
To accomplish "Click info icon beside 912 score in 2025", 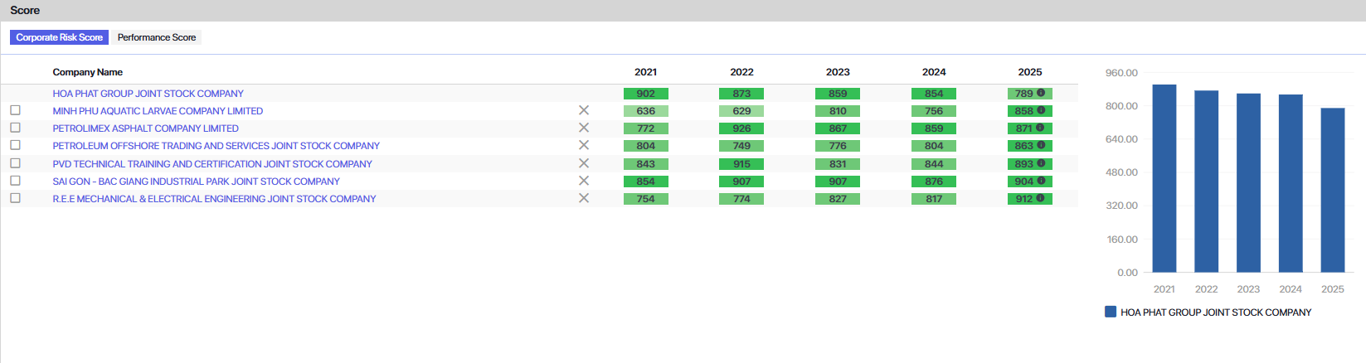I will tap(1040, 198).
